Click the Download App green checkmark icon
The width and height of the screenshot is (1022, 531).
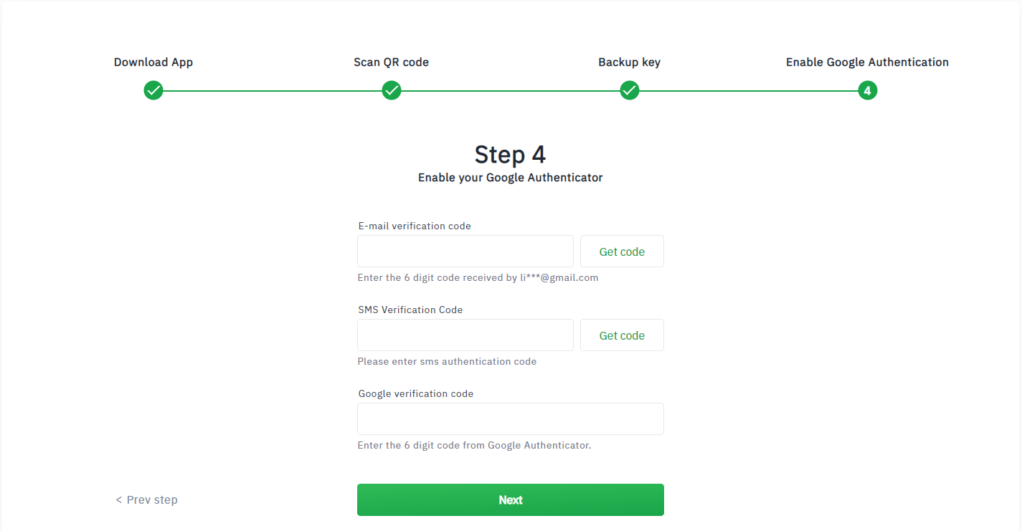coord(153,91)
